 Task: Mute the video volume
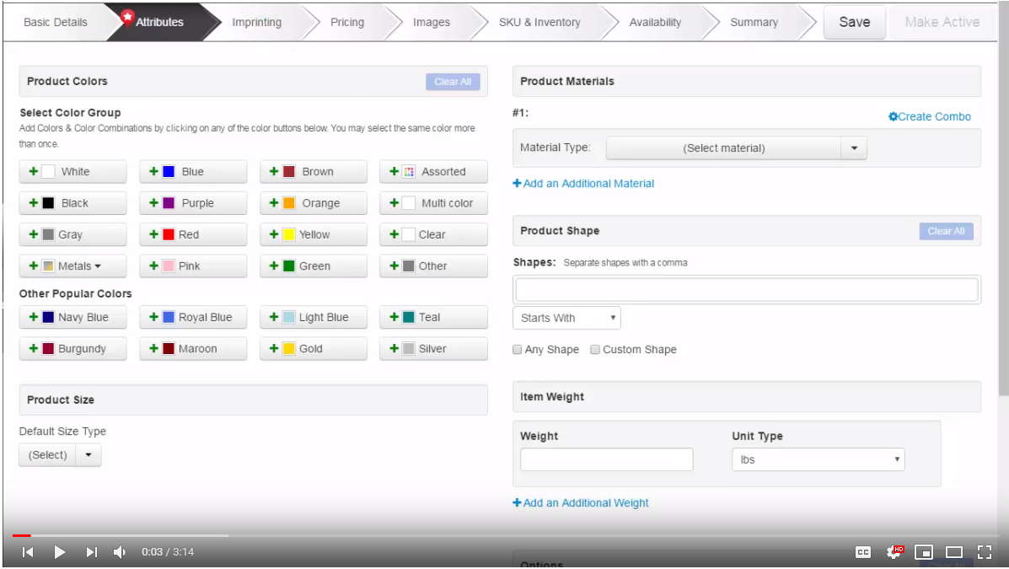point(120,551)
